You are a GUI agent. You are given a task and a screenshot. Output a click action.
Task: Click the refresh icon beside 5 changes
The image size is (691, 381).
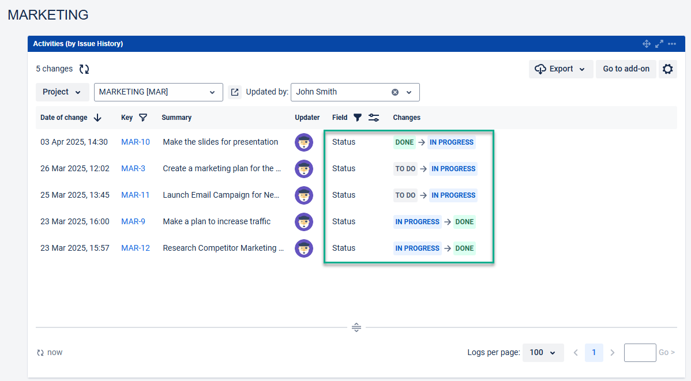coord(84,69)
